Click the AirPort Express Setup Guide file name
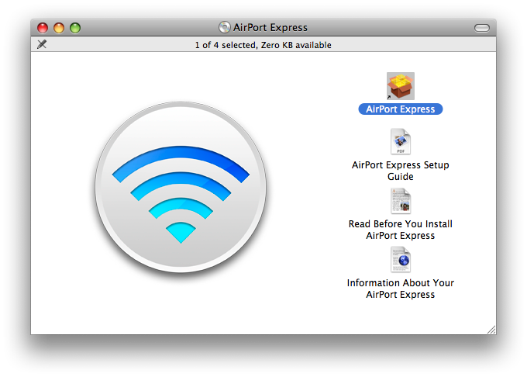 coord(401,171)
